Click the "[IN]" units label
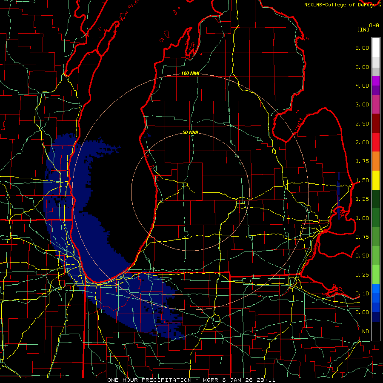This screenshot has width=383, height=383. [363, 29]
